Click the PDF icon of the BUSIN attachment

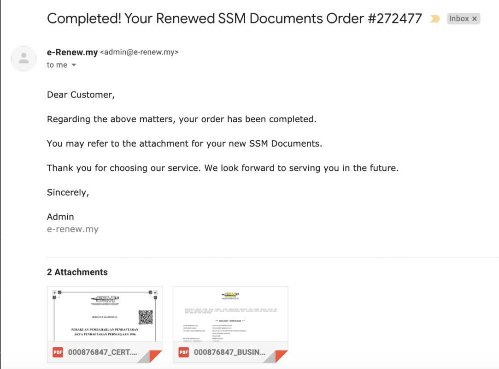pos(184,352)
